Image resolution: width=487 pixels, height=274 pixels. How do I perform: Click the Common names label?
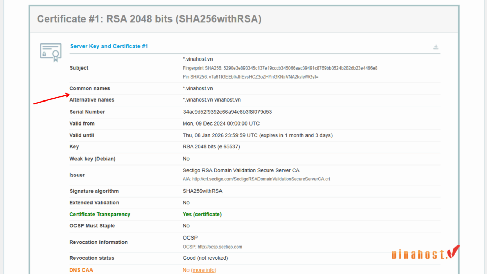(90, 89)
